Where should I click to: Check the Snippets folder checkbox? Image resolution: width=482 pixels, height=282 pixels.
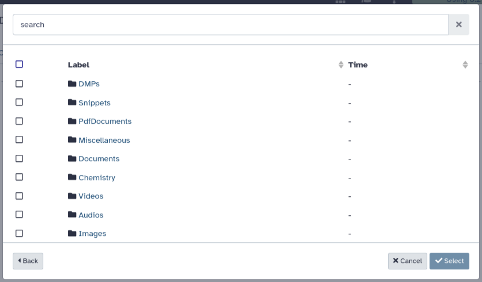tap(19, 102)
